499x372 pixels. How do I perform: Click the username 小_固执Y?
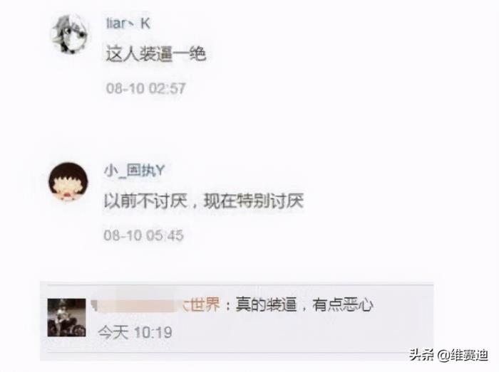[x=134, y=171]
